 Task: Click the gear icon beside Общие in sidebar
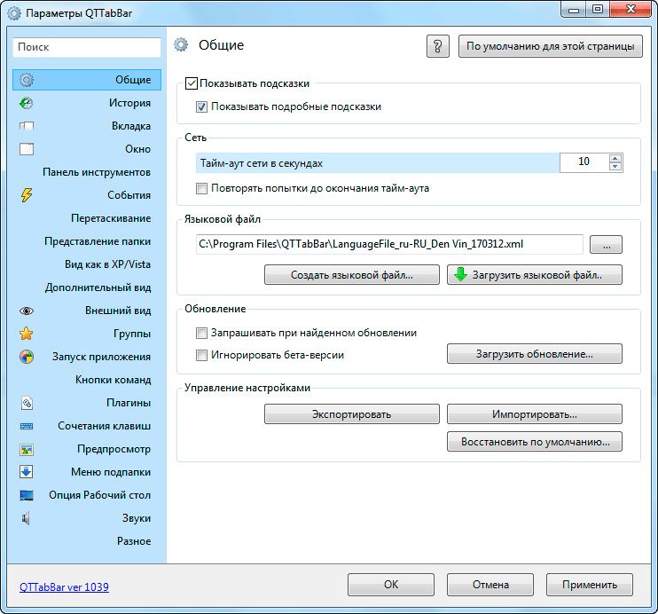click(x=27, y=80)
